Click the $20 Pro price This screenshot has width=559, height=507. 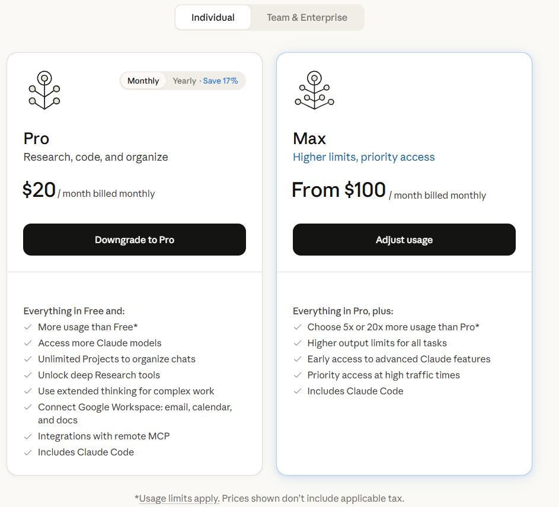[39, 190]
